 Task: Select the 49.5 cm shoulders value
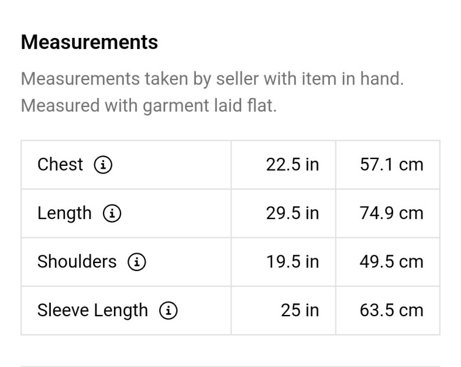click(x=392, y=262)
